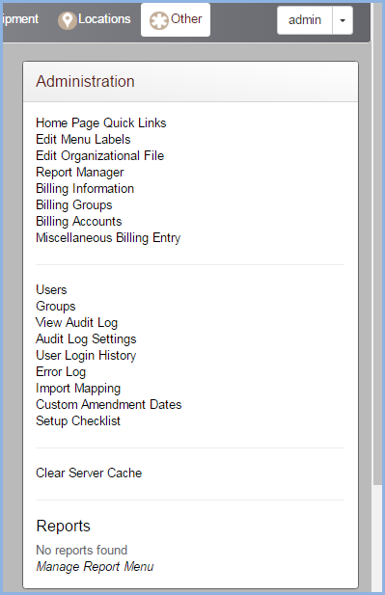The width and height of the screenshot is (385, 595).
Task: Open Edit Menu Labels
Action: 83,139
